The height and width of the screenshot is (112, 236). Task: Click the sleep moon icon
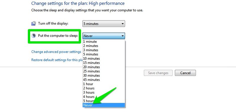pos(34,35)
